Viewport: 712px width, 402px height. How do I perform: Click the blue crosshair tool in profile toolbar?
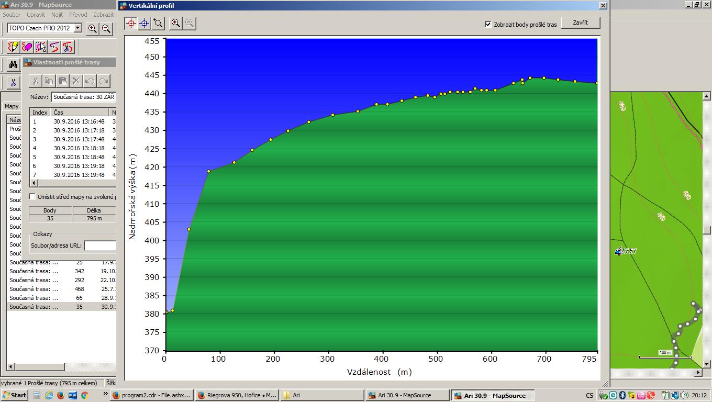coord(144,23)
